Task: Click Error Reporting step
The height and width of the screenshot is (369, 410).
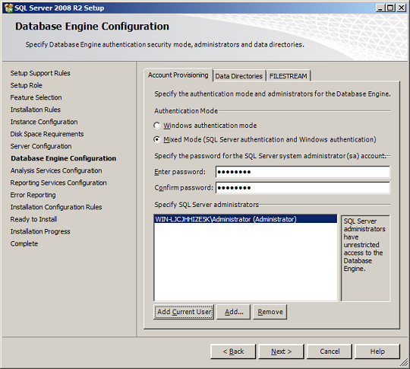Action: [33, 195]
